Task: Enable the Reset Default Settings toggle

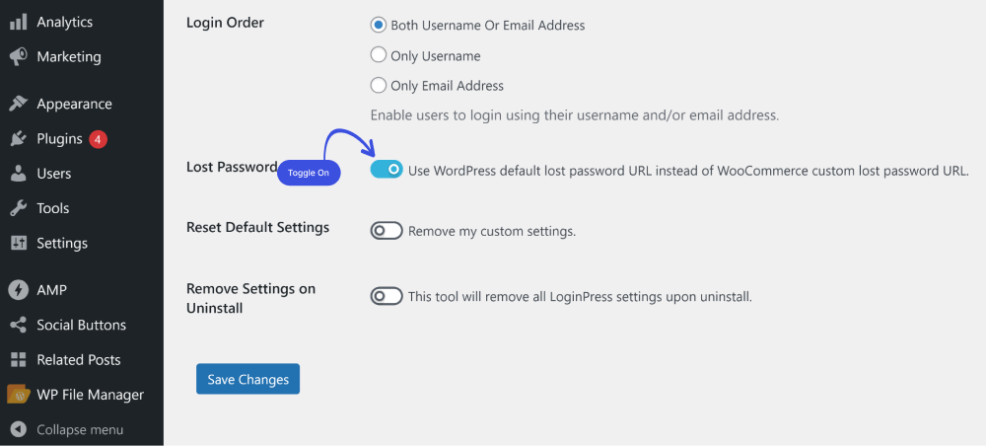Action: (x=387, y=231)
